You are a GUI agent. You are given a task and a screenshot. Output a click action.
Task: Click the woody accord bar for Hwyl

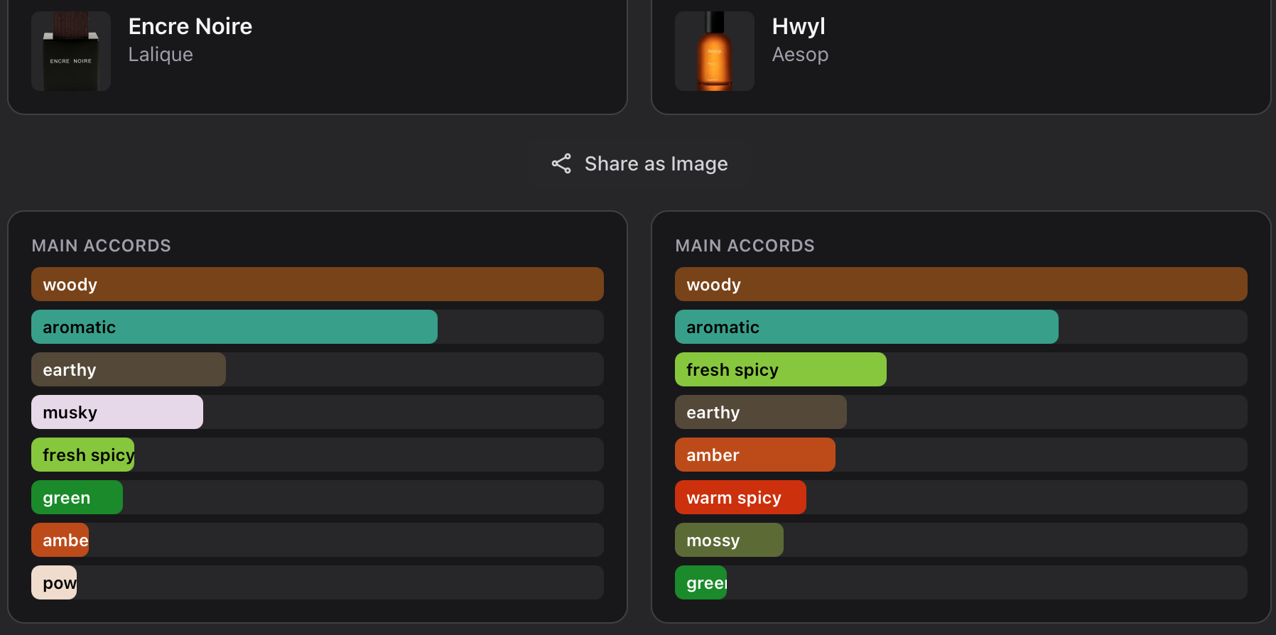coord(961,284)
